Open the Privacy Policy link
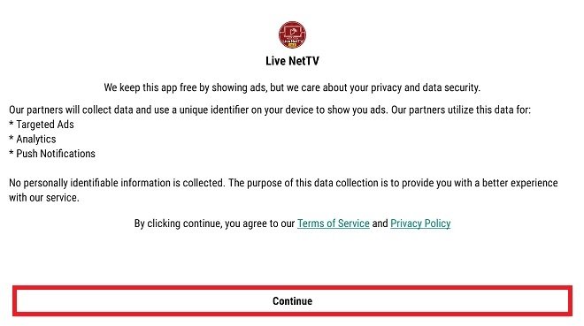 [420, 224]
